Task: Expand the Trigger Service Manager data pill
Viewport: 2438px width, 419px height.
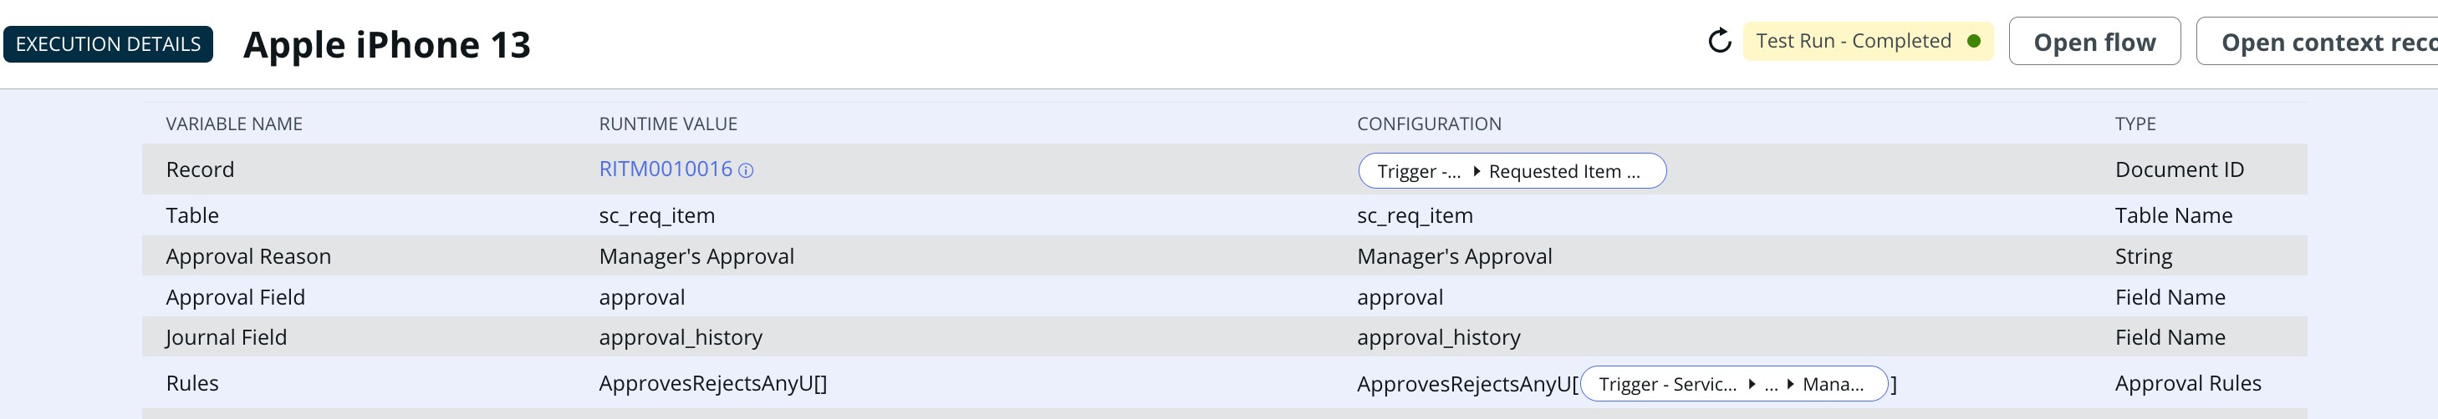Action: click(1734, 384)
